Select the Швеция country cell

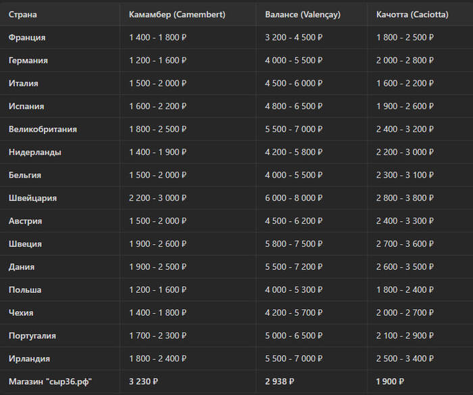(25, 244)
